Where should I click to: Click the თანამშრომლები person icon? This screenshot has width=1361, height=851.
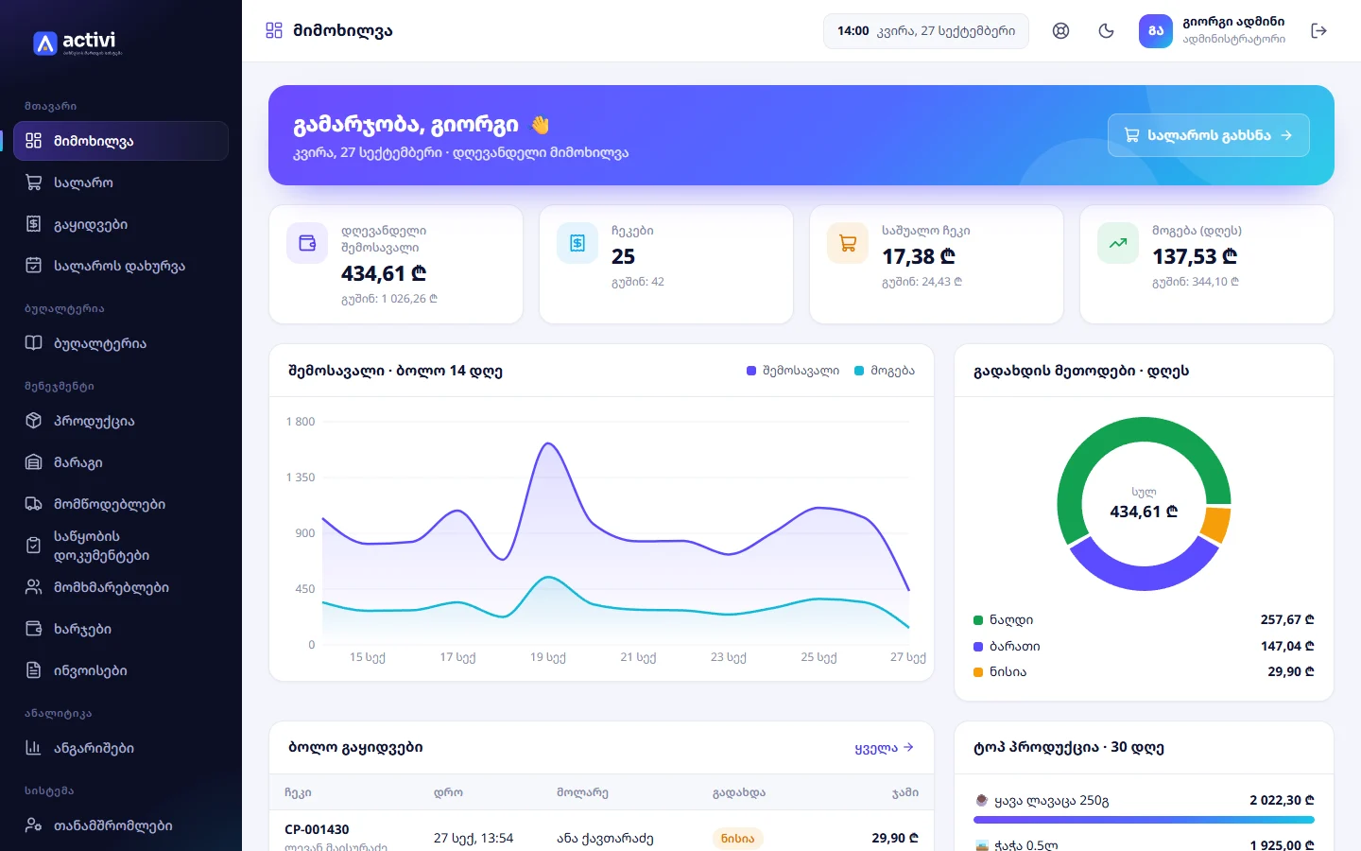[33, 825]
